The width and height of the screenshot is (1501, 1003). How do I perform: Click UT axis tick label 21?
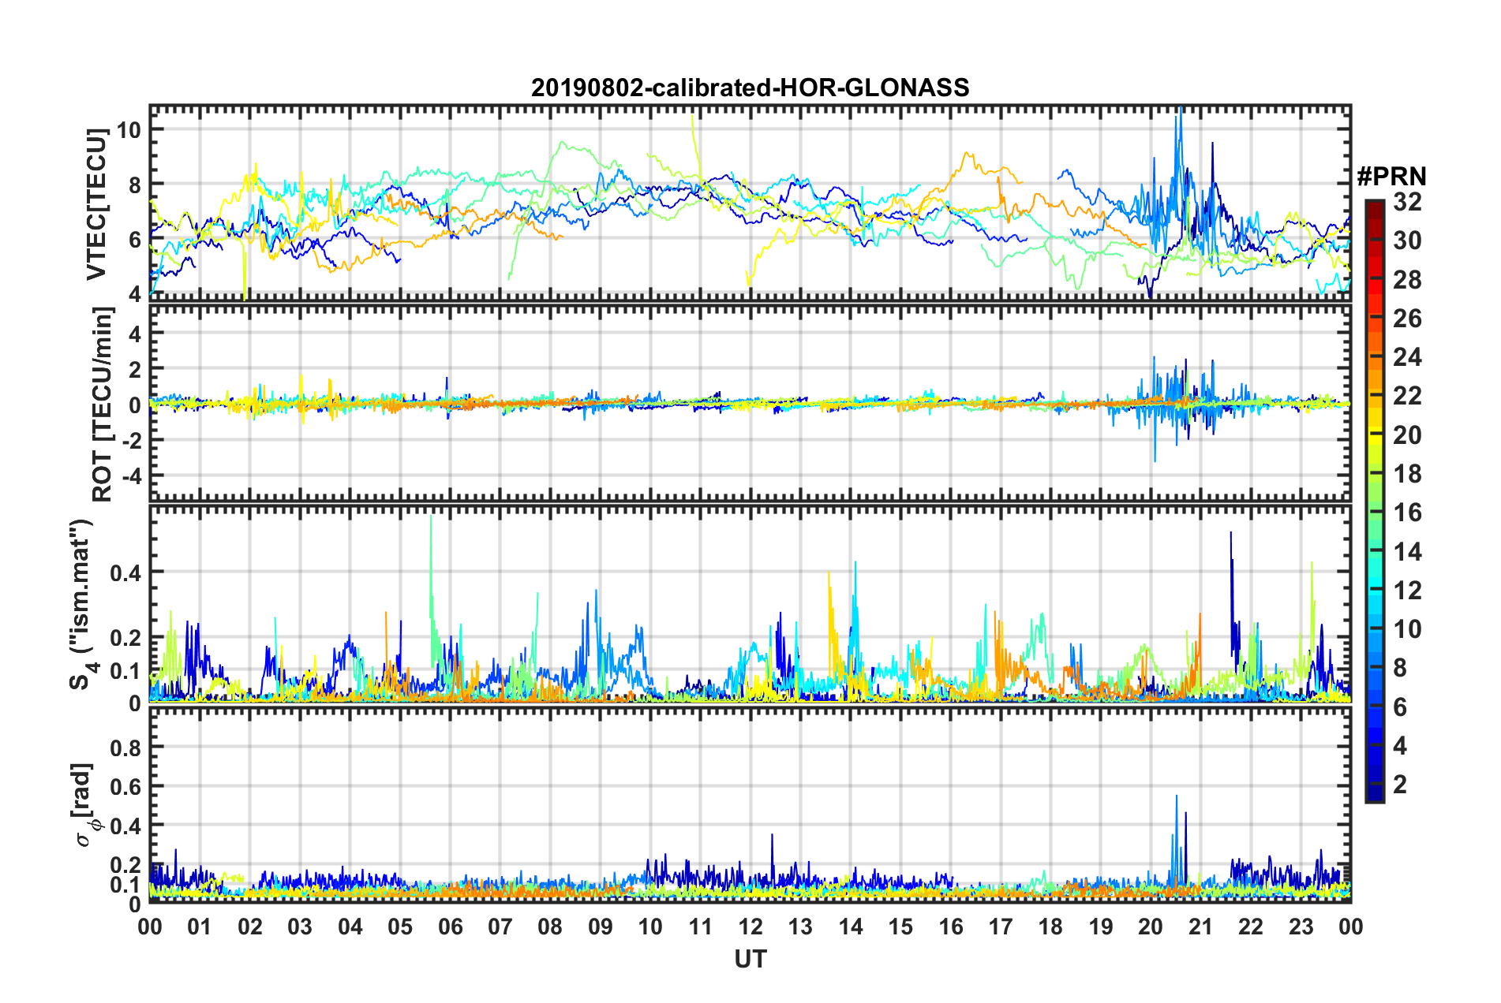1200,927
